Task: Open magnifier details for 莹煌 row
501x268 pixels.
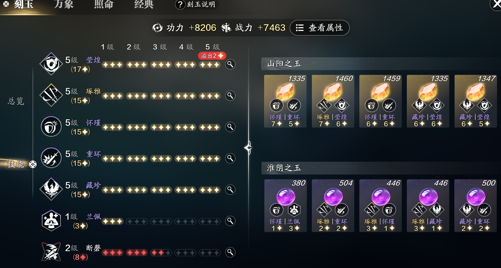Action: [x=230, y=64]
